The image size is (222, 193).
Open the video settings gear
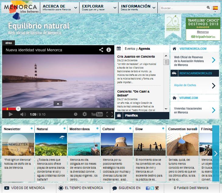pos(85,114)
